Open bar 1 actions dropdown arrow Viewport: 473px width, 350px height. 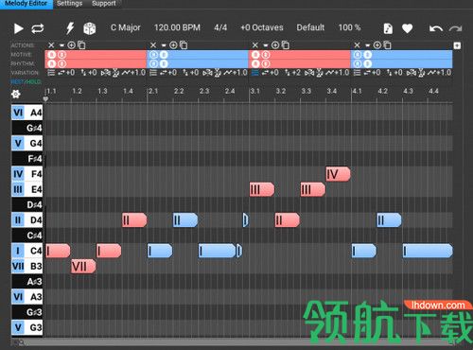[61, 45]
